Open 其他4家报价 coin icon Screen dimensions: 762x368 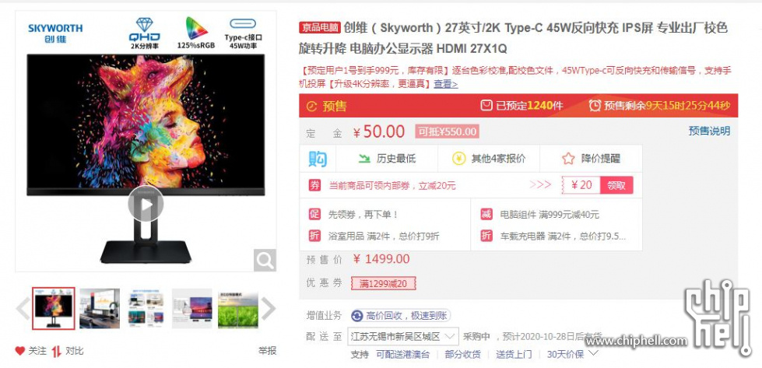[x=458, y=159]
